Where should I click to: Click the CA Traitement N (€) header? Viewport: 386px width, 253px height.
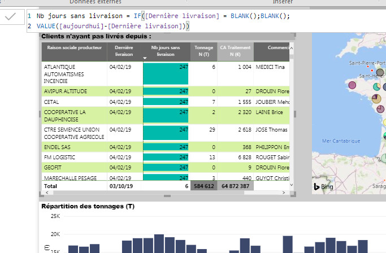[235, 51]
